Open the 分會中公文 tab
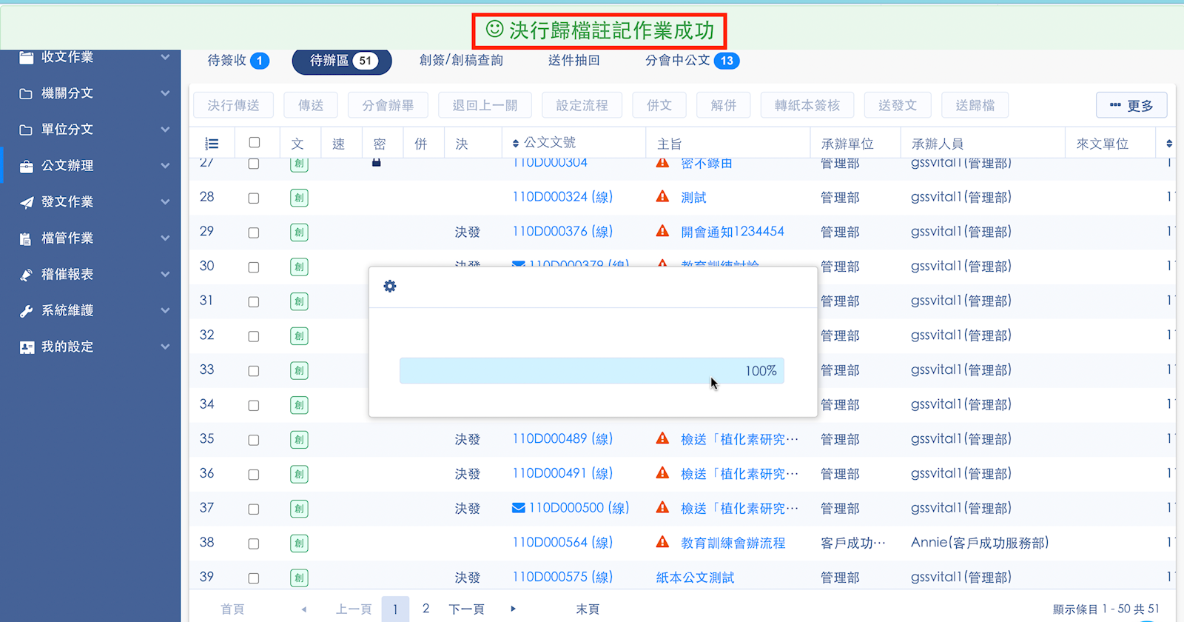This screenshot has width=1184, height=622. [x=690, y=61]
